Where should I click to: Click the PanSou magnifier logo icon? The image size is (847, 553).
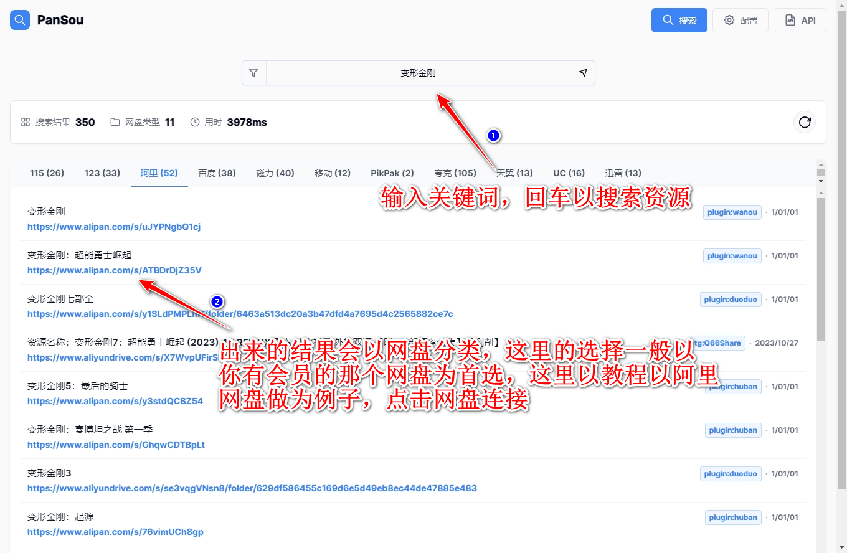20,20
